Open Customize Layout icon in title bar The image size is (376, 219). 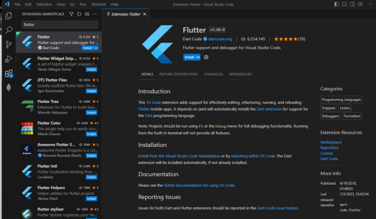click(360, 5)
